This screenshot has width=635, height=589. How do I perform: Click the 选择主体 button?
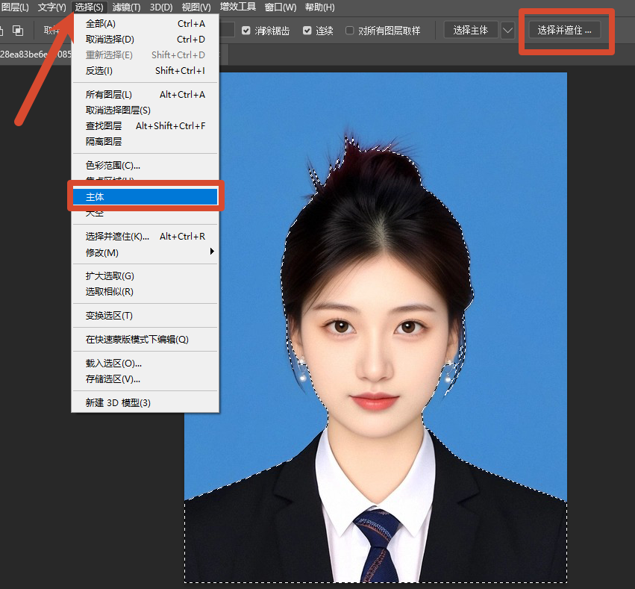pos(471,31)
